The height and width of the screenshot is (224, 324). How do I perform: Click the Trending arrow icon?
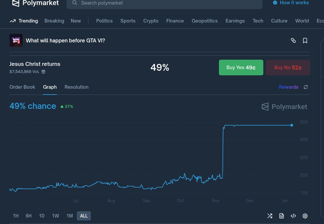(13, 21)
